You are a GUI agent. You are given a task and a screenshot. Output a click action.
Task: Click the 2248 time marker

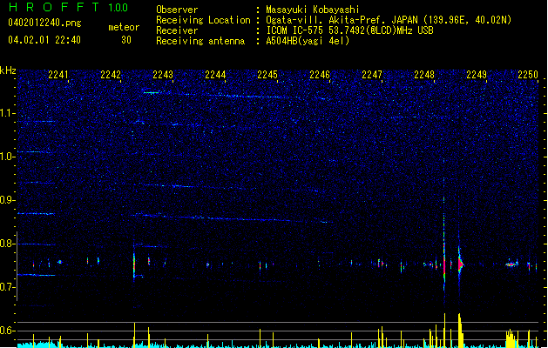(x=424, y=74)
